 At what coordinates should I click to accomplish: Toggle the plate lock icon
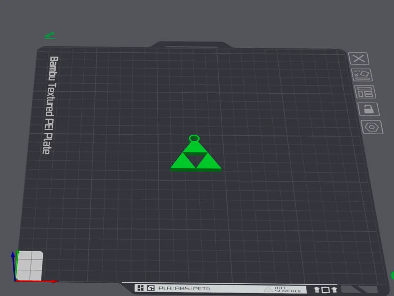368,109
